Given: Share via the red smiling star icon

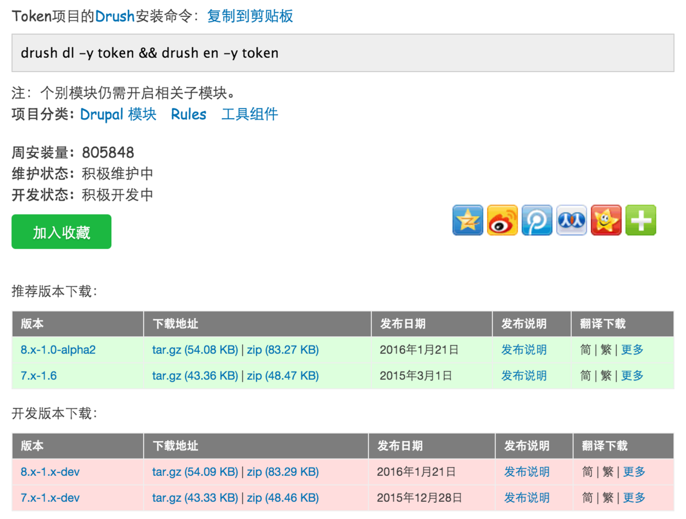Looking at the screenshot, I should [x=606, y=220].
